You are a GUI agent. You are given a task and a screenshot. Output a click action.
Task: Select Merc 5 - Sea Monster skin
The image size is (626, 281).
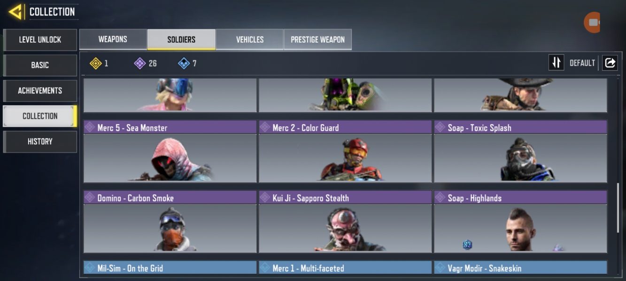(x=170, y=151)
